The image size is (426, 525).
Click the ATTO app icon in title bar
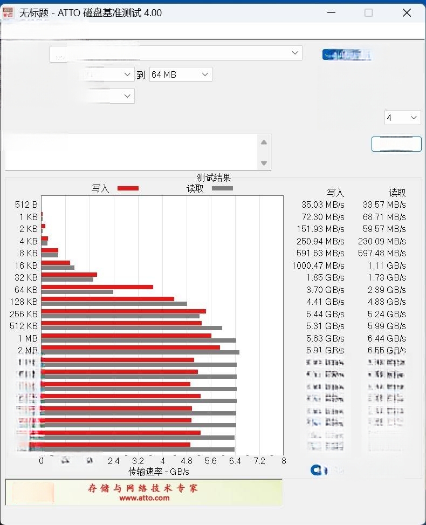(8, 13)
